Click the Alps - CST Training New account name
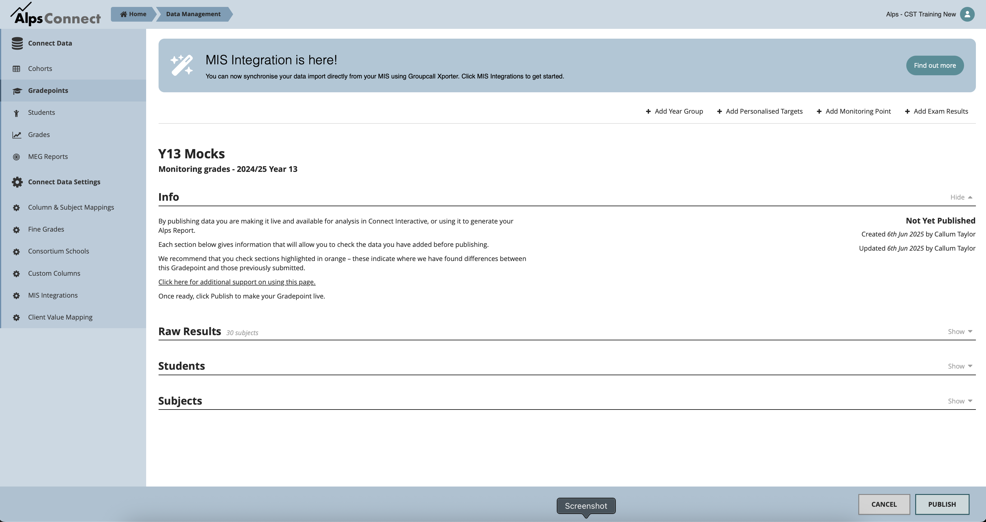Screen dimensions: 986x522 [x=920, y=14]
